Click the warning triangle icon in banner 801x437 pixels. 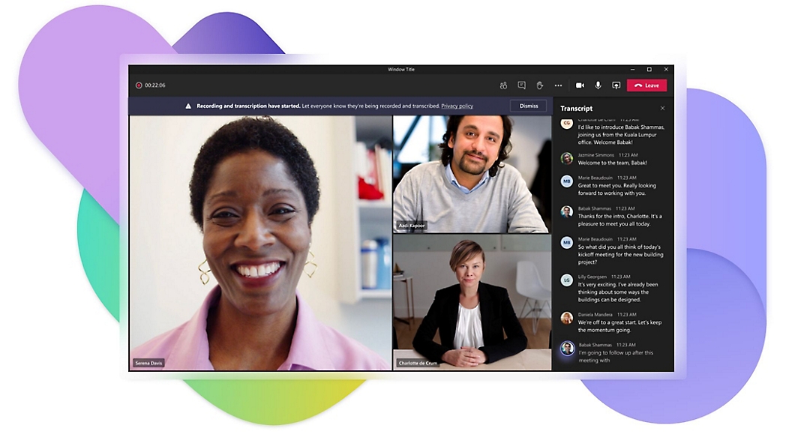[189, 106]
